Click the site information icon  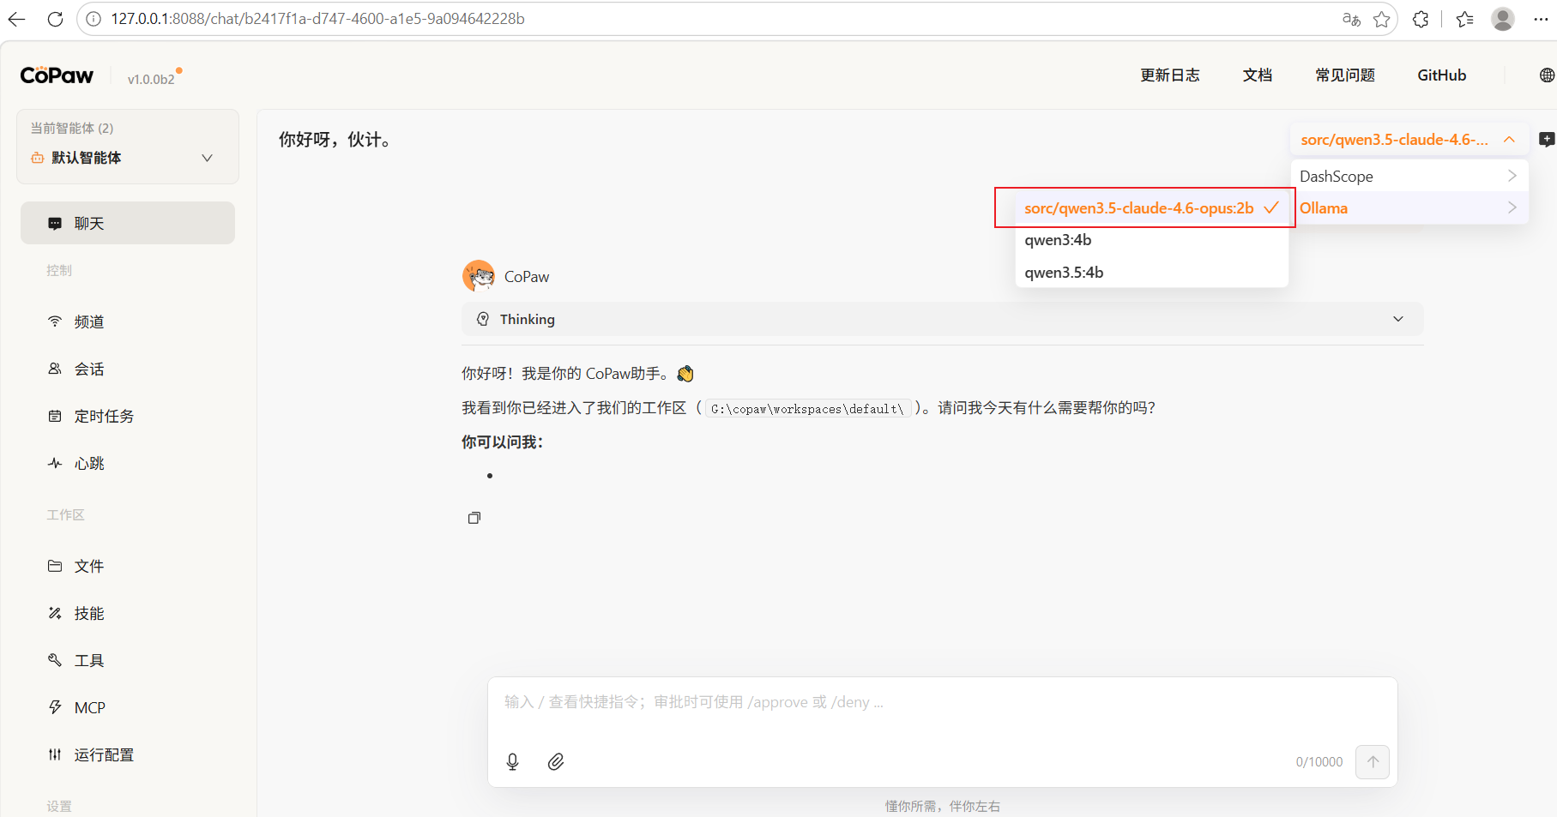94,19
